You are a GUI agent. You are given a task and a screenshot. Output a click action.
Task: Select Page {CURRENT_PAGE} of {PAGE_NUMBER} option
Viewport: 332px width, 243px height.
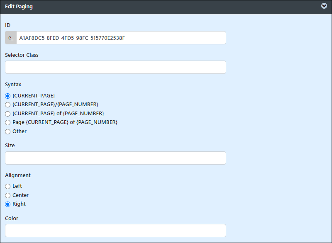(x=7, y=122)
